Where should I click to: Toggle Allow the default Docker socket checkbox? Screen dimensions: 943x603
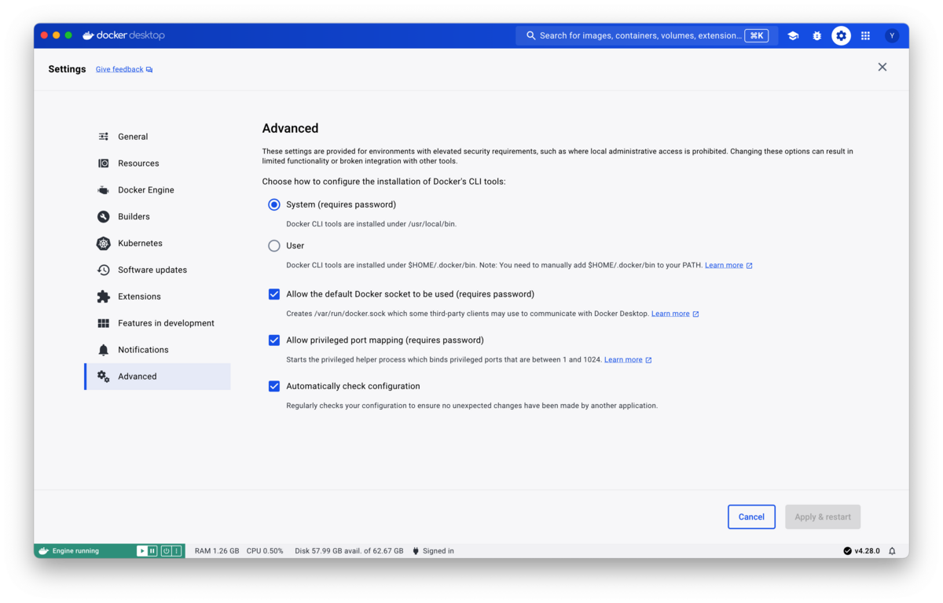[274, 294]
